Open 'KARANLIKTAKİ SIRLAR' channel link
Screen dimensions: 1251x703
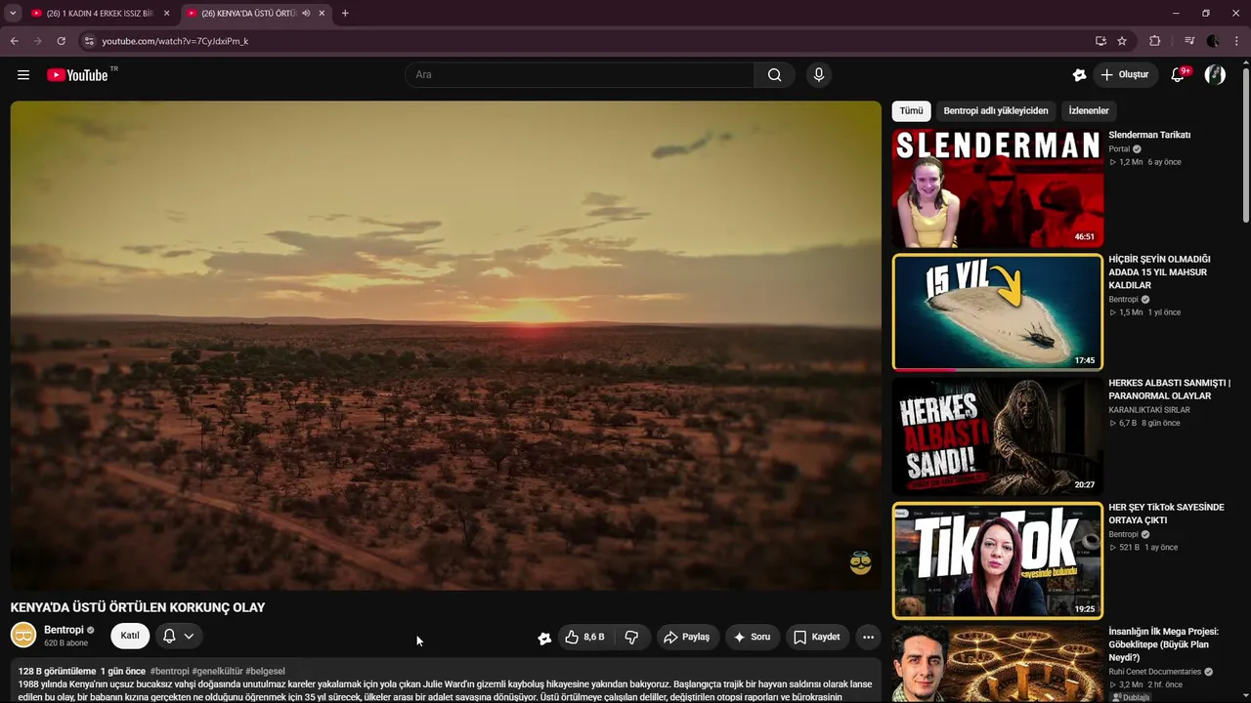(1149, 410)
